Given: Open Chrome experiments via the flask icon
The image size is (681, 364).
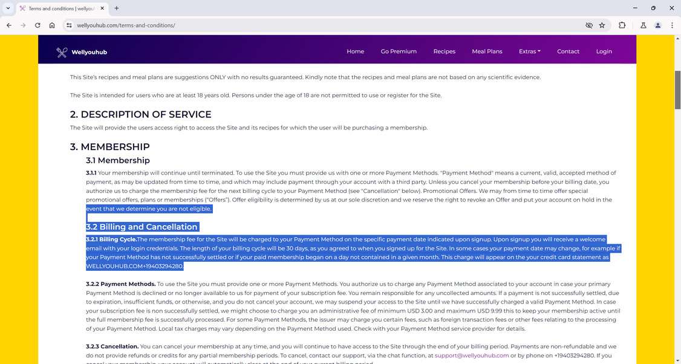Looking at the screenshot, I should pos(643,25).
